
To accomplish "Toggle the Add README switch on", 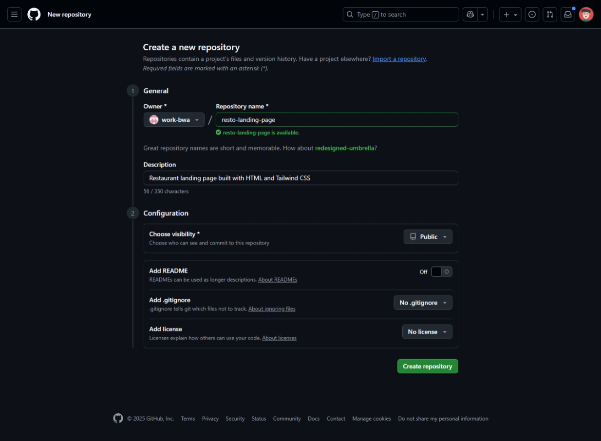I will 441,272.
